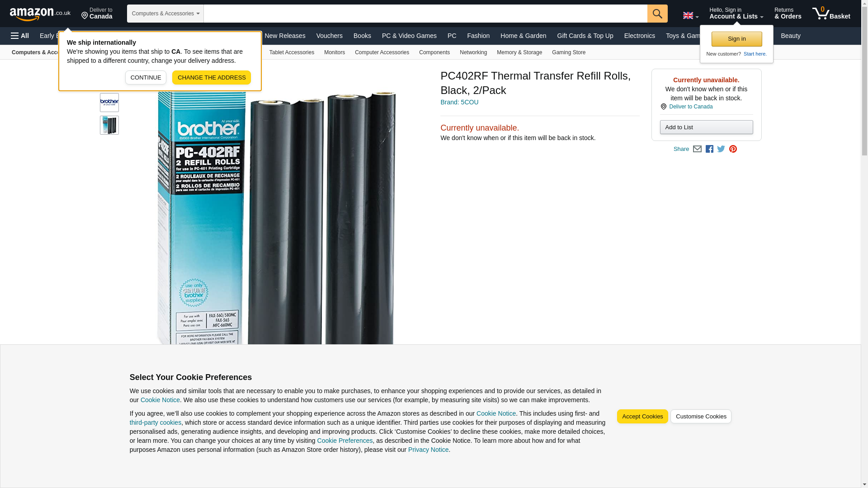Select the refill rolls product thumbnail
This screenshot has height=488, width=868.
[109, 125]
